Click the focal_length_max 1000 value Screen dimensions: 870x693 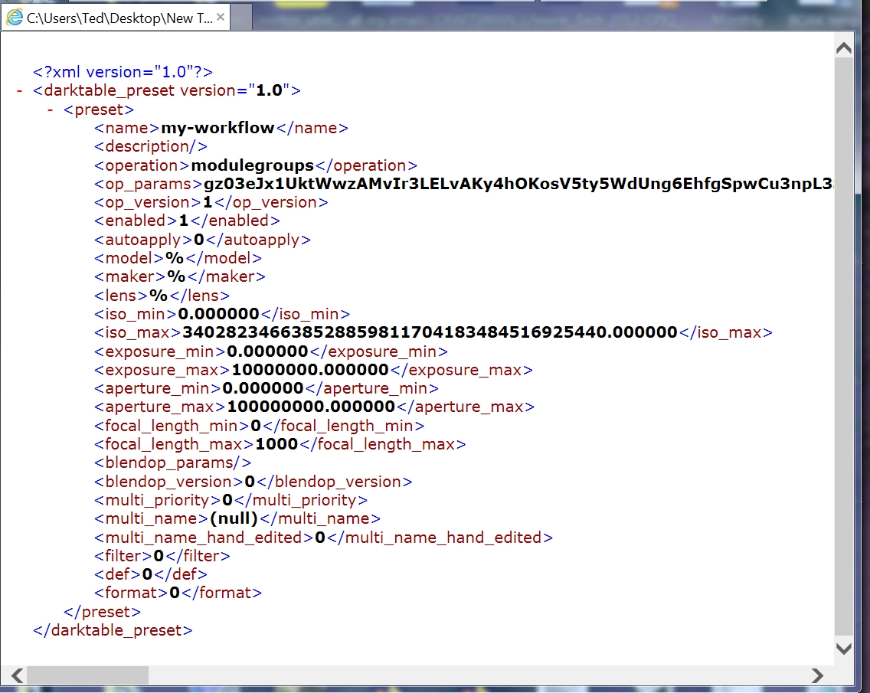(x=277, y=444)
